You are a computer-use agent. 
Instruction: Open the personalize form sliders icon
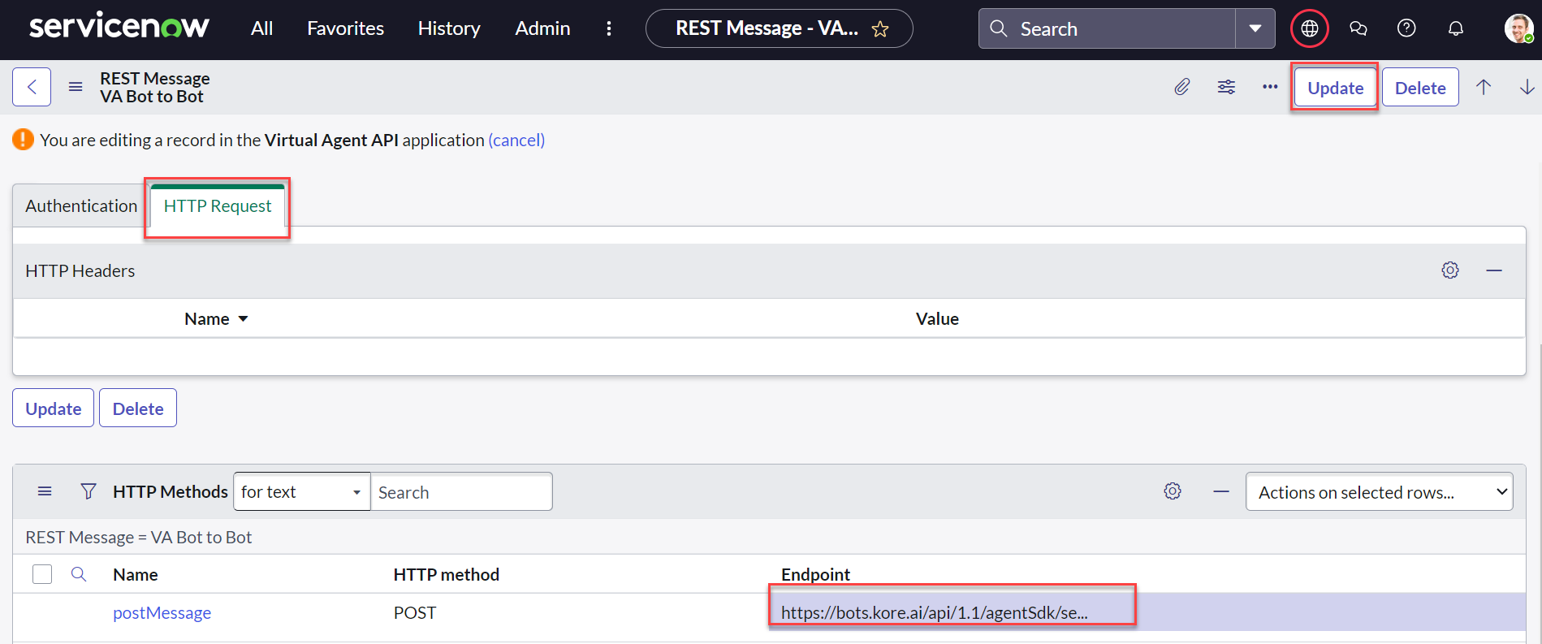coord(1226,87)
